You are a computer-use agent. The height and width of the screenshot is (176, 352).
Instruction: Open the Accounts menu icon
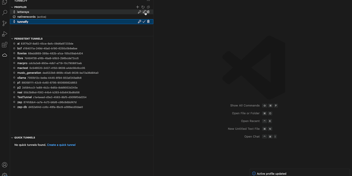[x=4, y=165]
